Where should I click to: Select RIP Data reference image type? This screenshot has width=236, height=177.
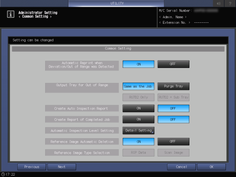[x=138, y=153]
